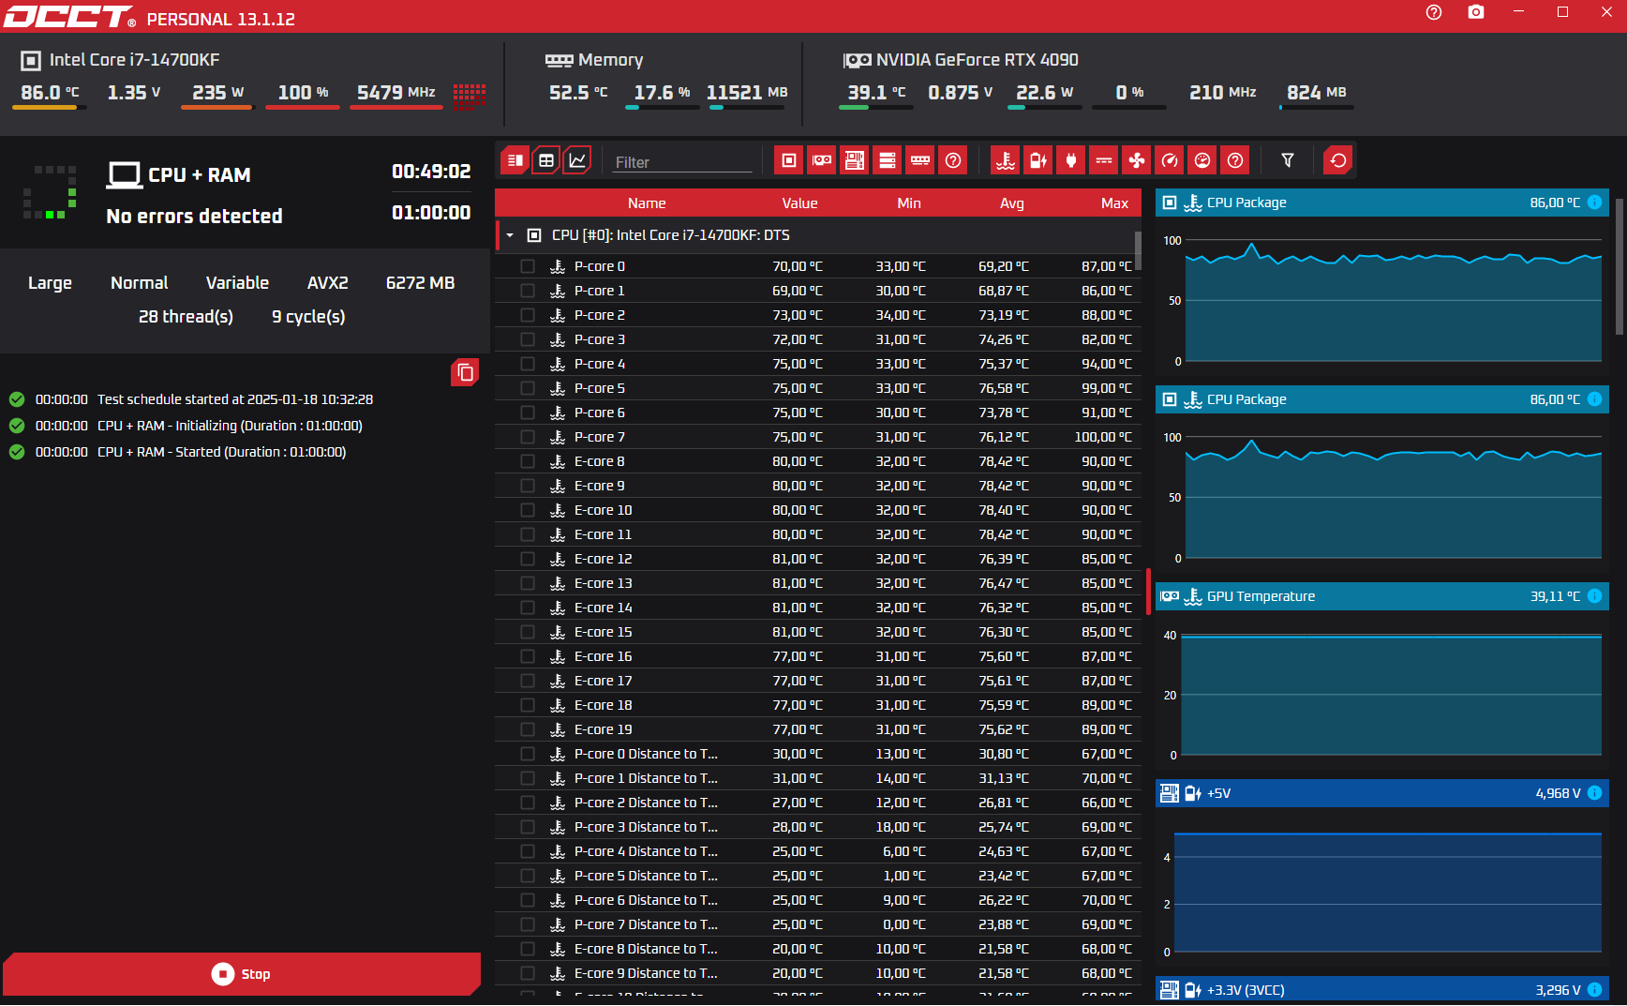Click the Filter text field
This screenshot has width=1627, height=1006.
click(682, 162)
